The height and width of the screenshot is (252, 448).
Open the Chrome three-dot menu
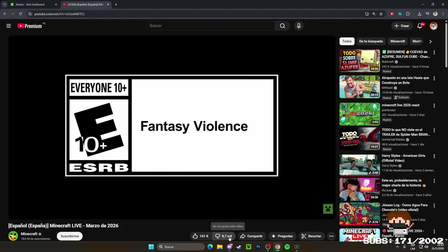(443, 14)
